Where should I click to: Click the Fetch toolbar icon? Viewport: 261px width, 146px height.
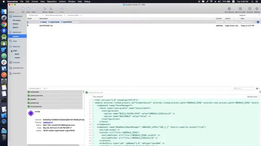tap(33, 9)
